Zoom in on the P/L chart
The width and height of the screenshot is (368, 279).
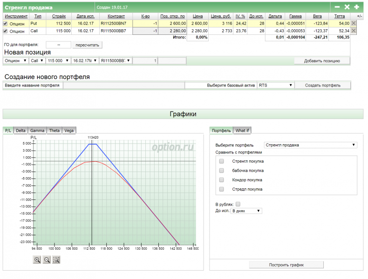(37, 260)
